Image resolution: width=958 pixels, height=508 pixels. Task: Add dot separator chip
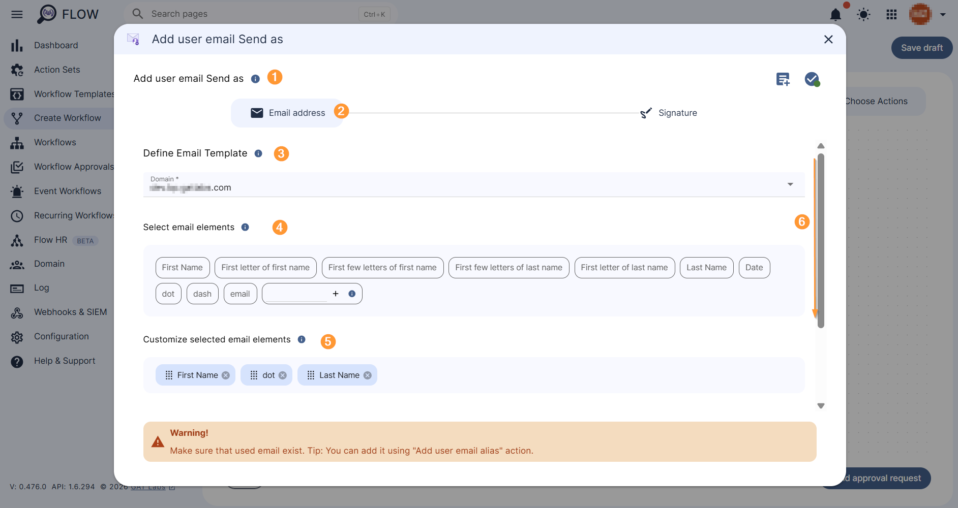coord(168,294)
